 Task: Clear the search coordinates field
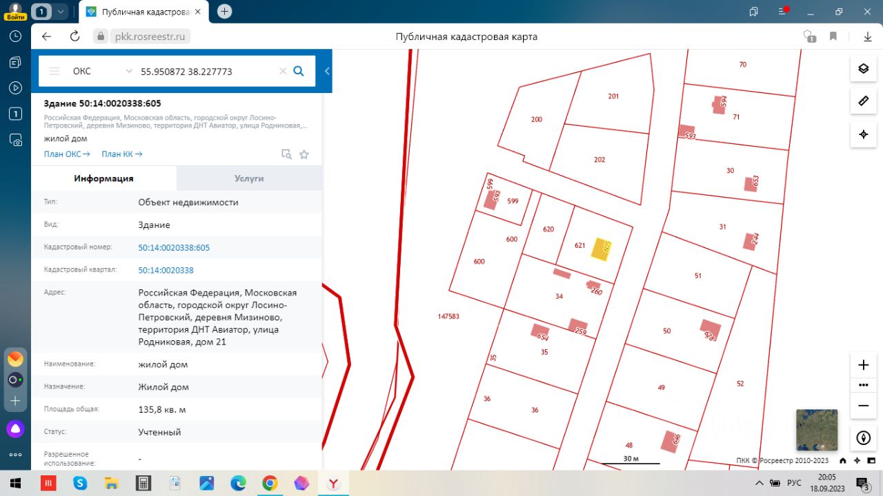point(282,71)
